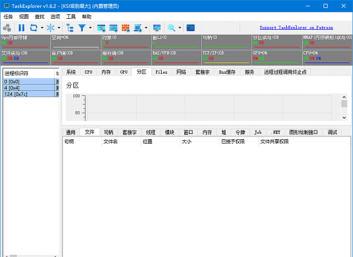This screenshot has width=353, height=257.
Task: Open the 句柄 process tab
Action: click(x=109, y=132)
